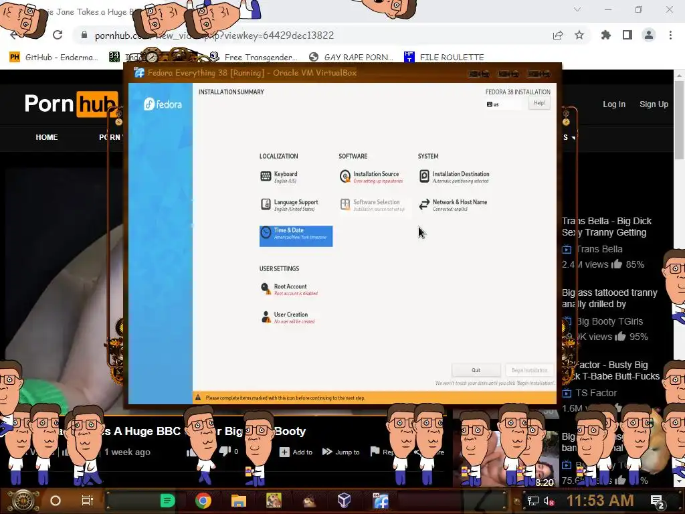Click Jump to below the video
The height and width of the screenshot is (514, 685).
(x=340, y=452)
